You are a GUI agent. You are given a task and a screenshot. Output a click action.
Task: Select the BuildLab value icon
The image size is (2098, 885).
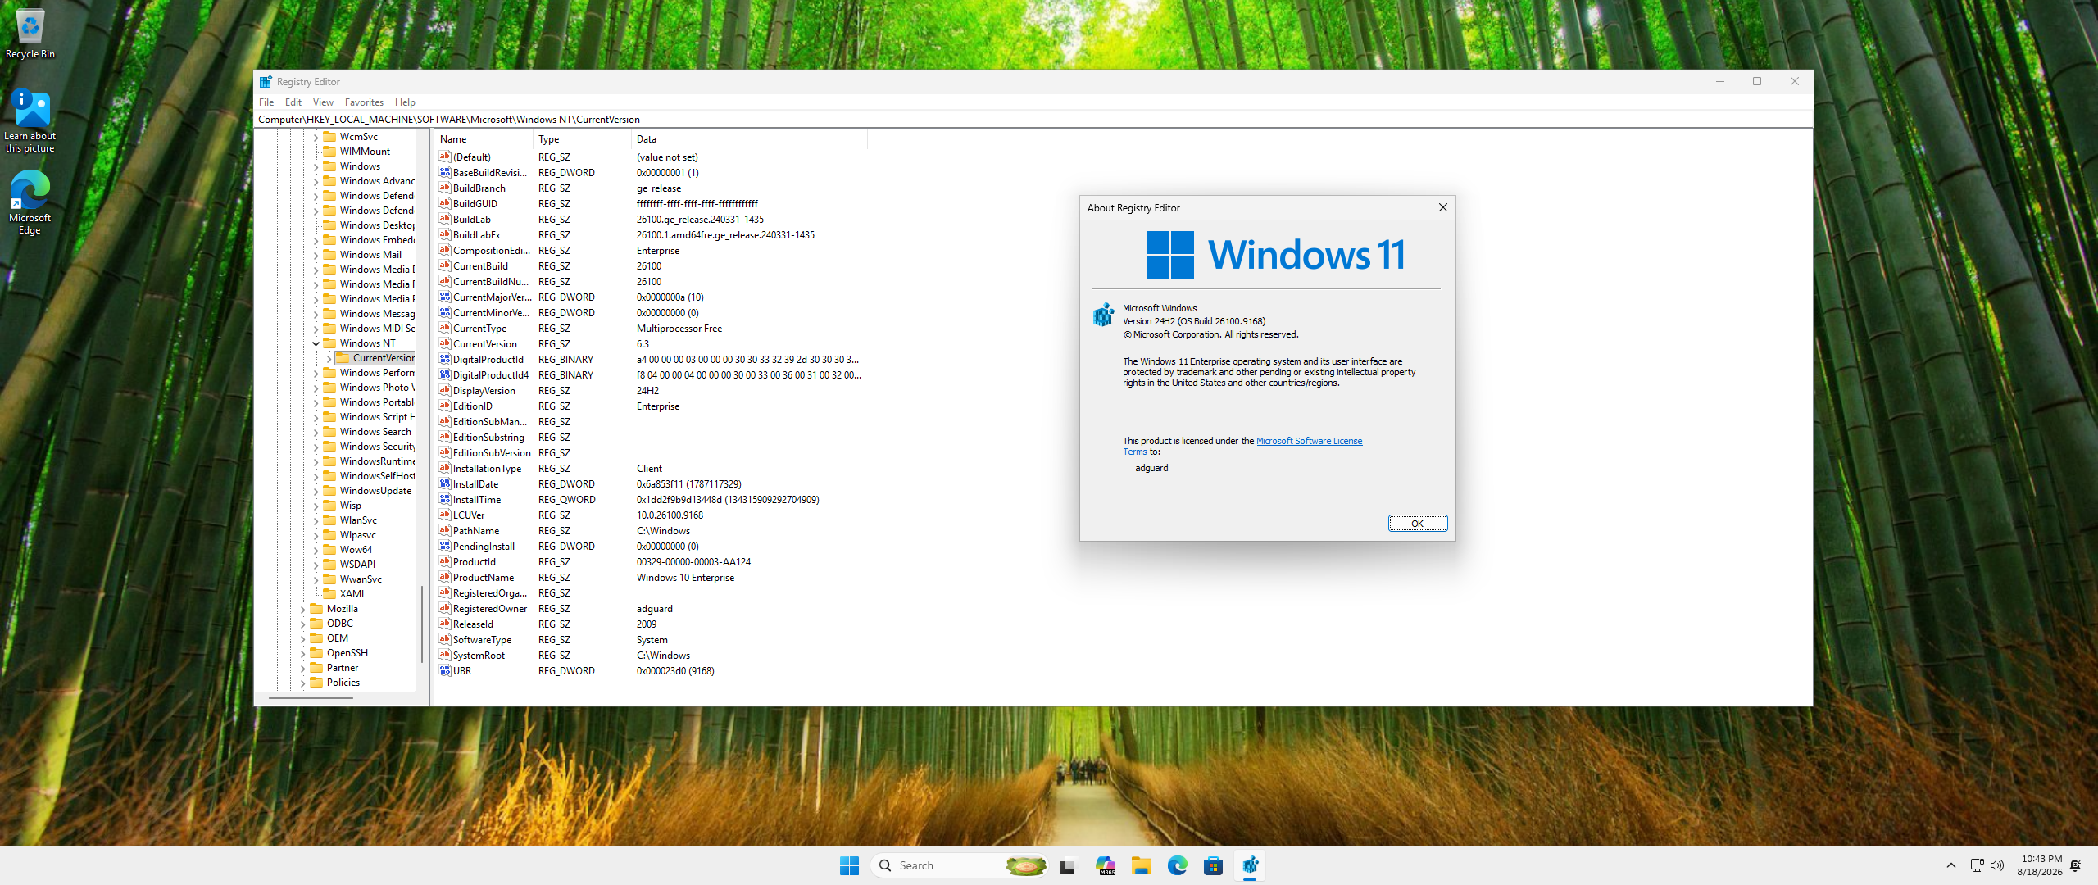tap(445, 219)
